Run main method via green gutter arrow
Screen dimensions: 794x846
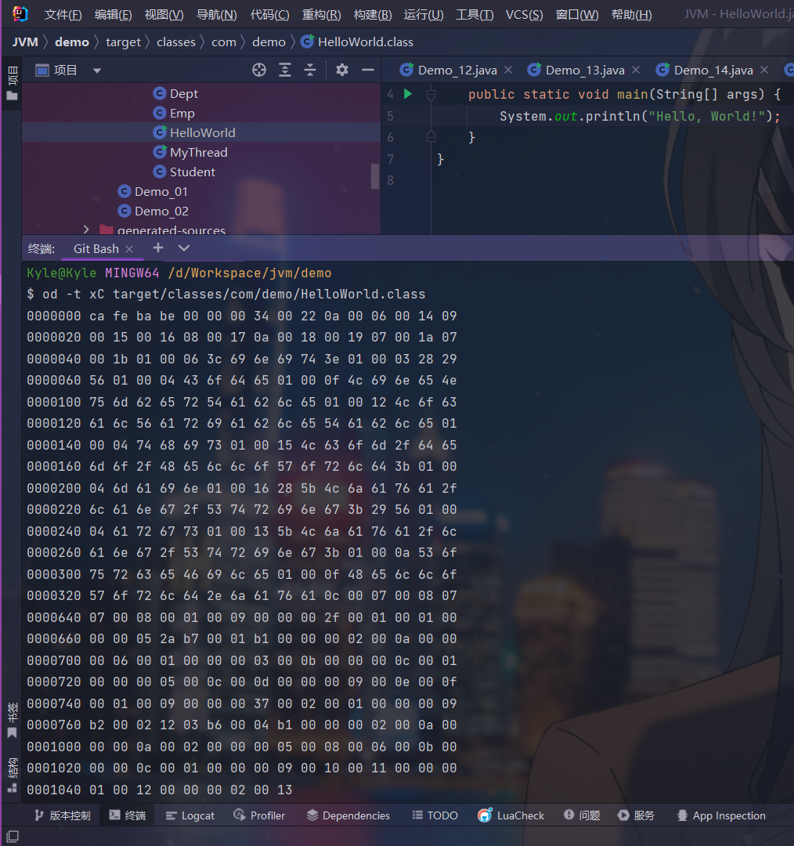point(407,94)
